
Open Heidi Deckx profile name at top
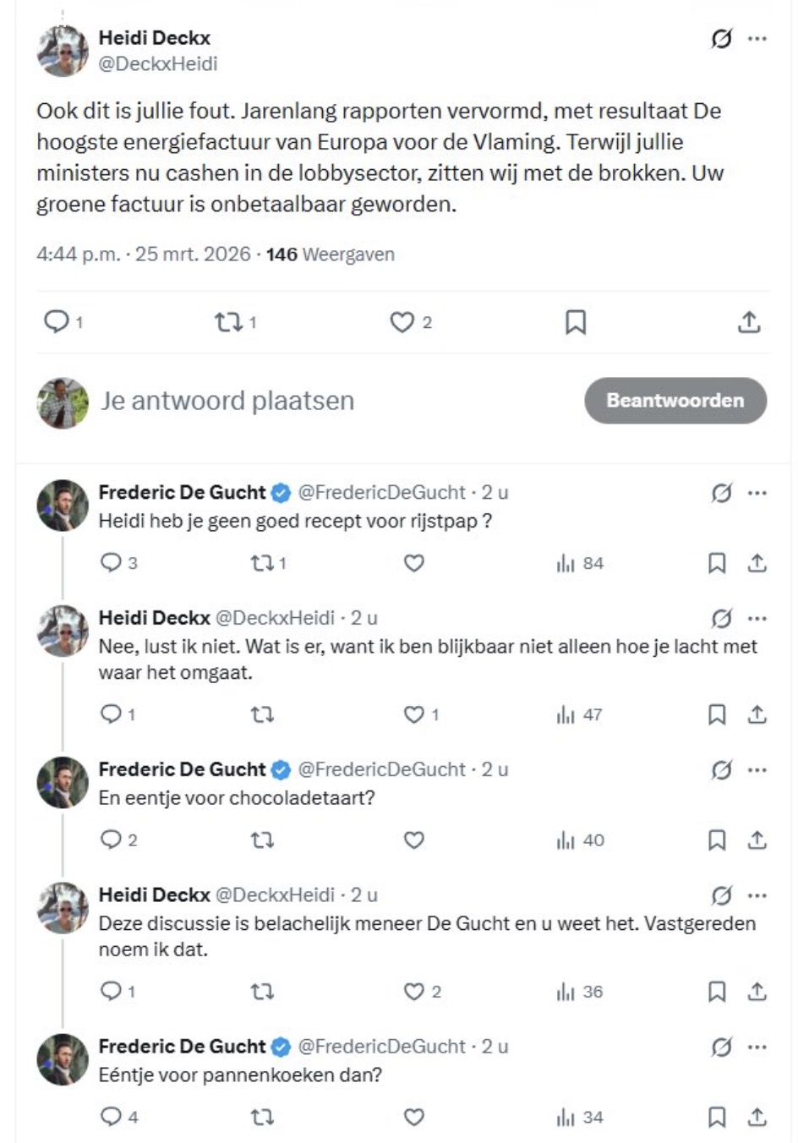click(x=155, y=37)
